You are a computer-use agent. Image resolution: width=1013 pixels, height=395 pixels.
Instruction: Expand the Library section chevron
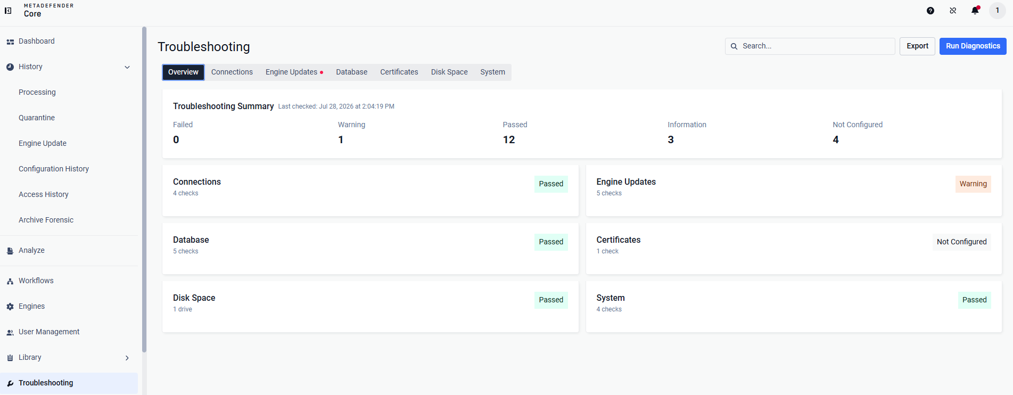(127, 358)
